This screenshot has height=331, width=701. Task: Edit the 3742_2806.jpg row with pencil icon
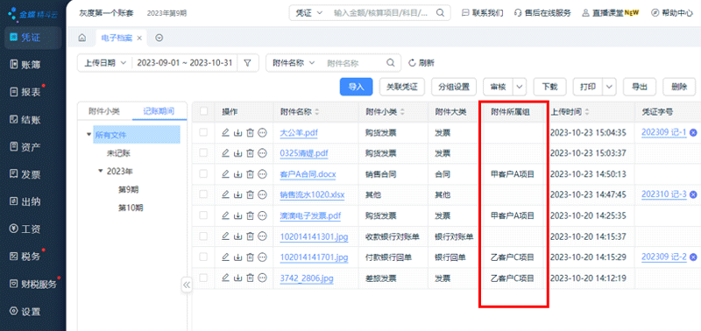tap(226, 278)
